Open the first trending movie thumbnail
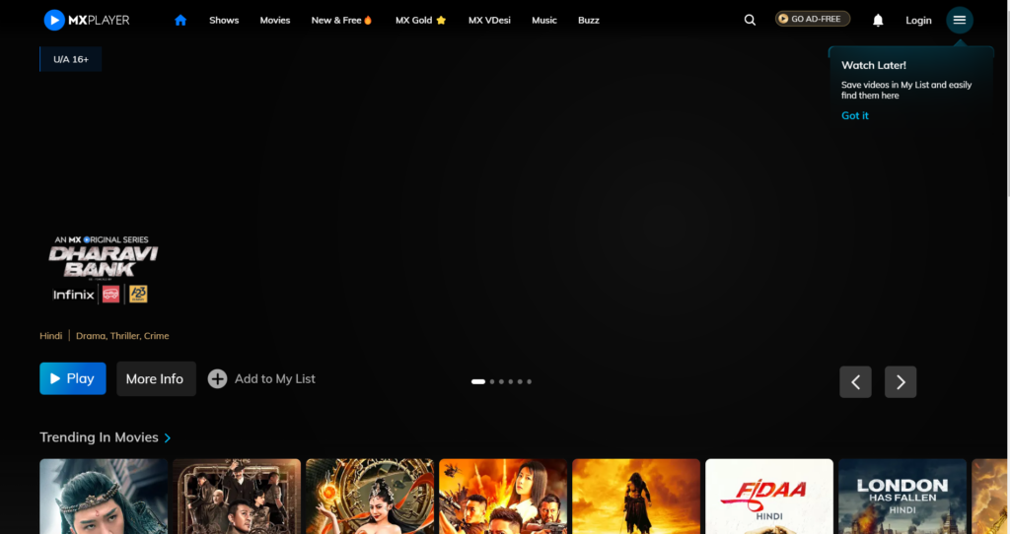This screenshot has height=534, width=1010. click(104, 496)
